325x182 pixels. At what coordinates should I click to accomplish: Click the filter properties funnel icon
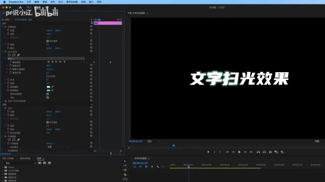click(111, 154)
